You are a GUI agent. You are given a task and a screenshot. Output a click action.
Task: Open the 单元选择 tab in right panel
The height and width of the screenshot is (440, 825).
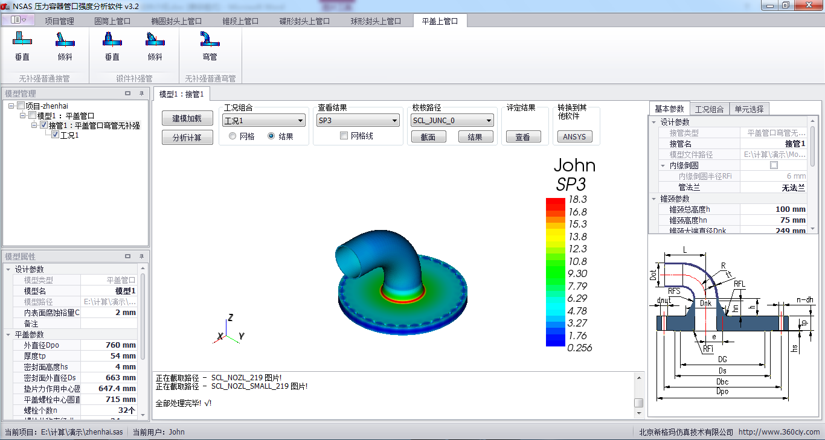749,109
